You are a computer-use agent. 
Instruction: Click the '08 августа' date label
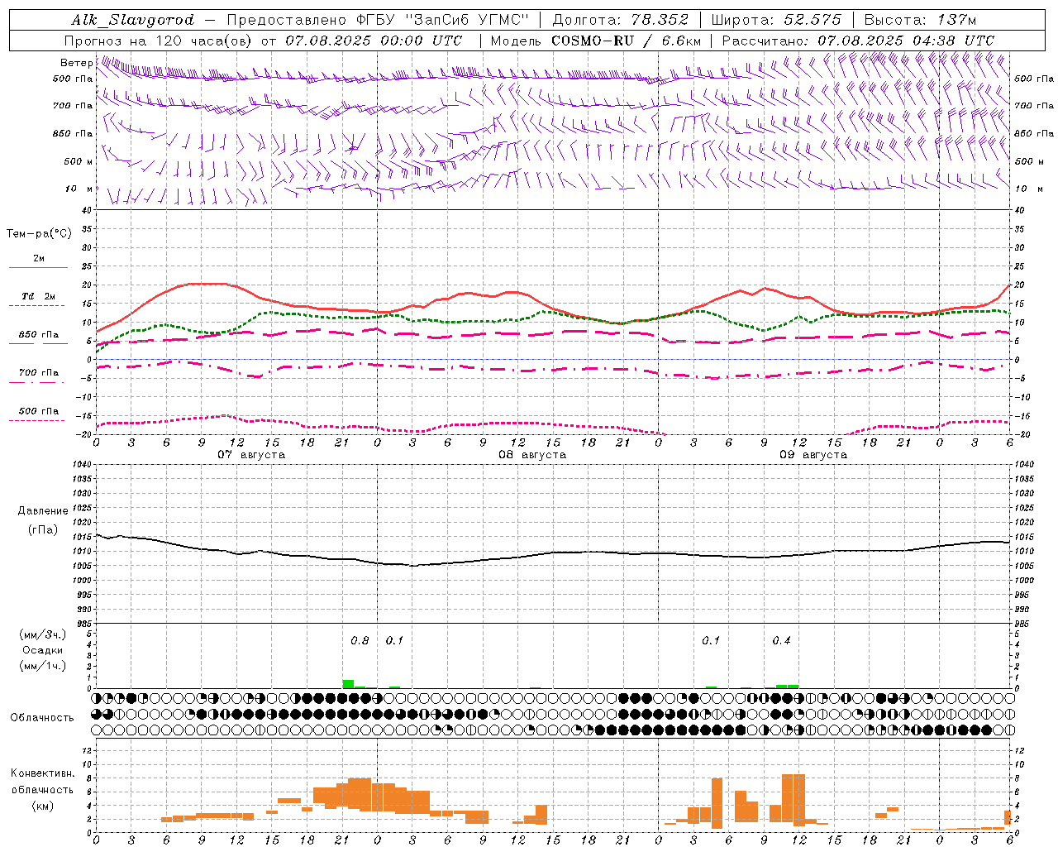click(x=532, y=455)
